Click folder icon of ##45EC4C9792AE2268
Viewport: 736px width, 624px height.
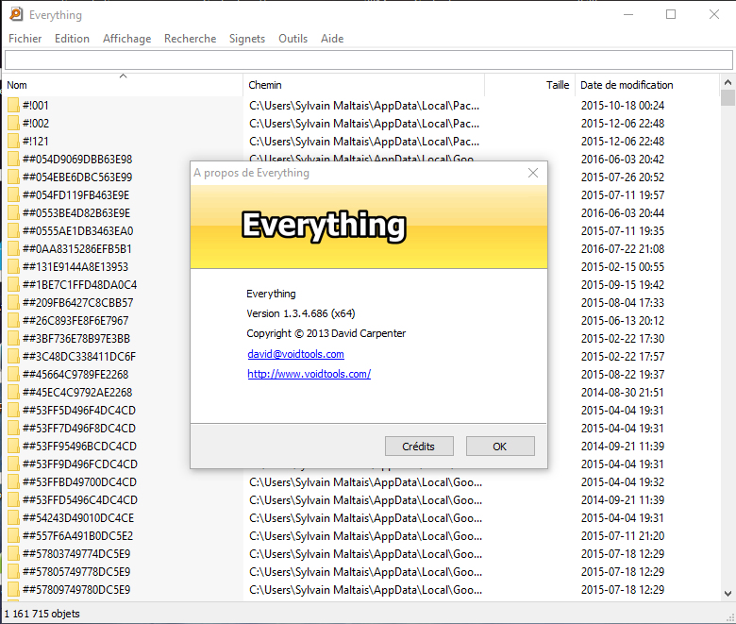click(13, 392)
